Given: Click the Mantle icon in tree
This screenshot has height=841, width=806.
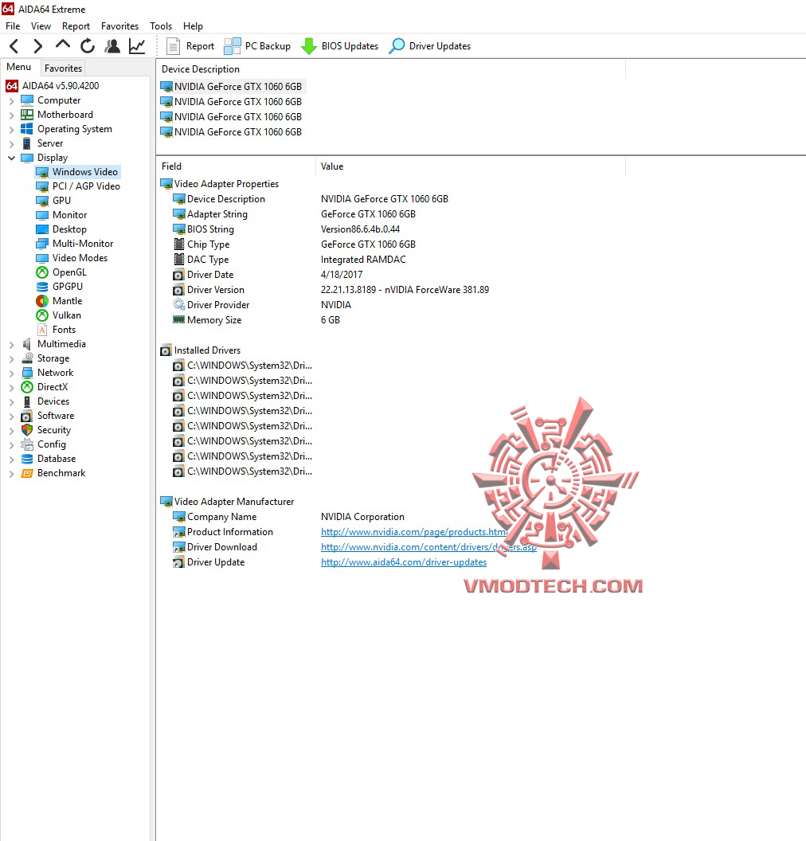Looking at the screenshot, I should 42,301.
